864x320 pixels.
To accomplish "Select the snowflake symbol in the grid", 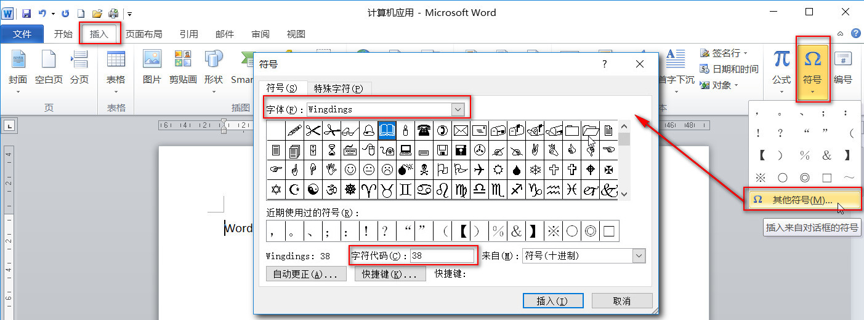I will pyautogui.click(x=535, y=169).
